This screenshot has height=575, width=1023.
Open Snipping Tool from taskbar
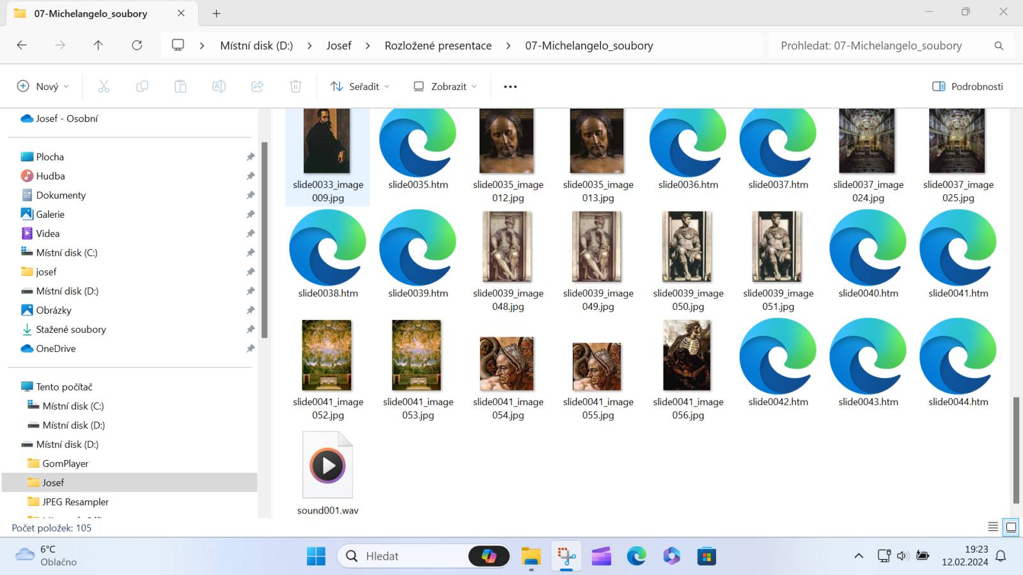pos(566,556)
